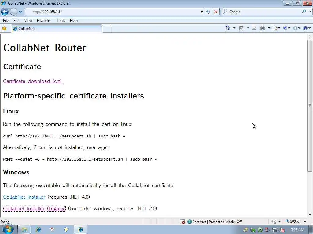Click the RSS Feeds icon
Screen dimensions: 313x234
tap(241, 28)
